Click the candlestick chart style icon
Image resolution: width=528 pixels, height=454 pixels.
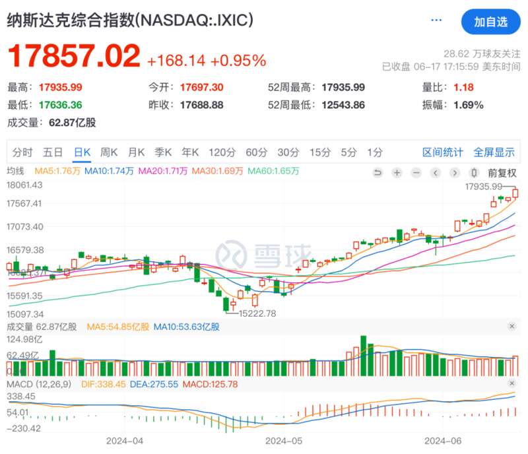coord(474,173)
